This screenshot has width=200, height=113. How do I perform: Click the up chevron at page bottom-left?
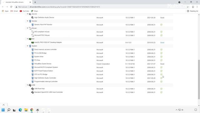pos(3,105)
